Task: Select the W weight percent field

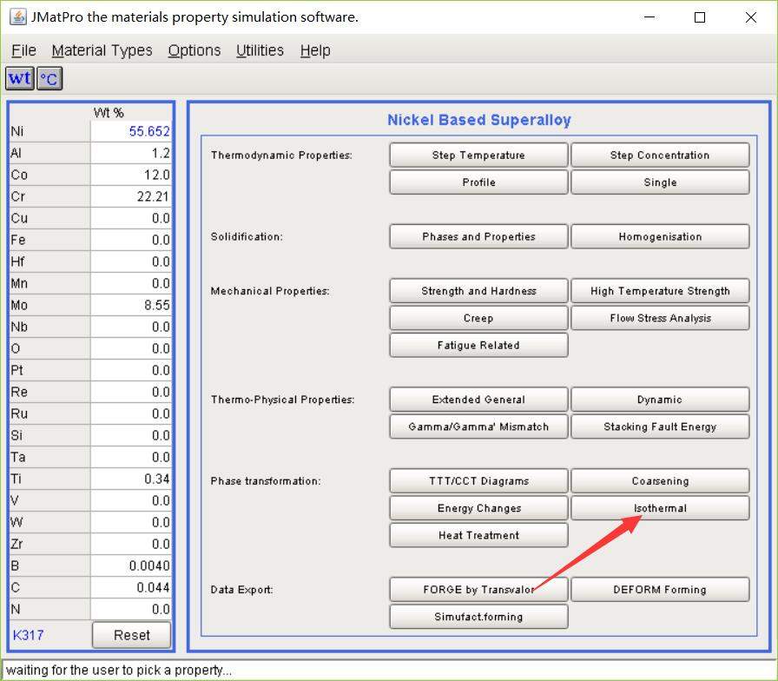Action: point(131,522)
